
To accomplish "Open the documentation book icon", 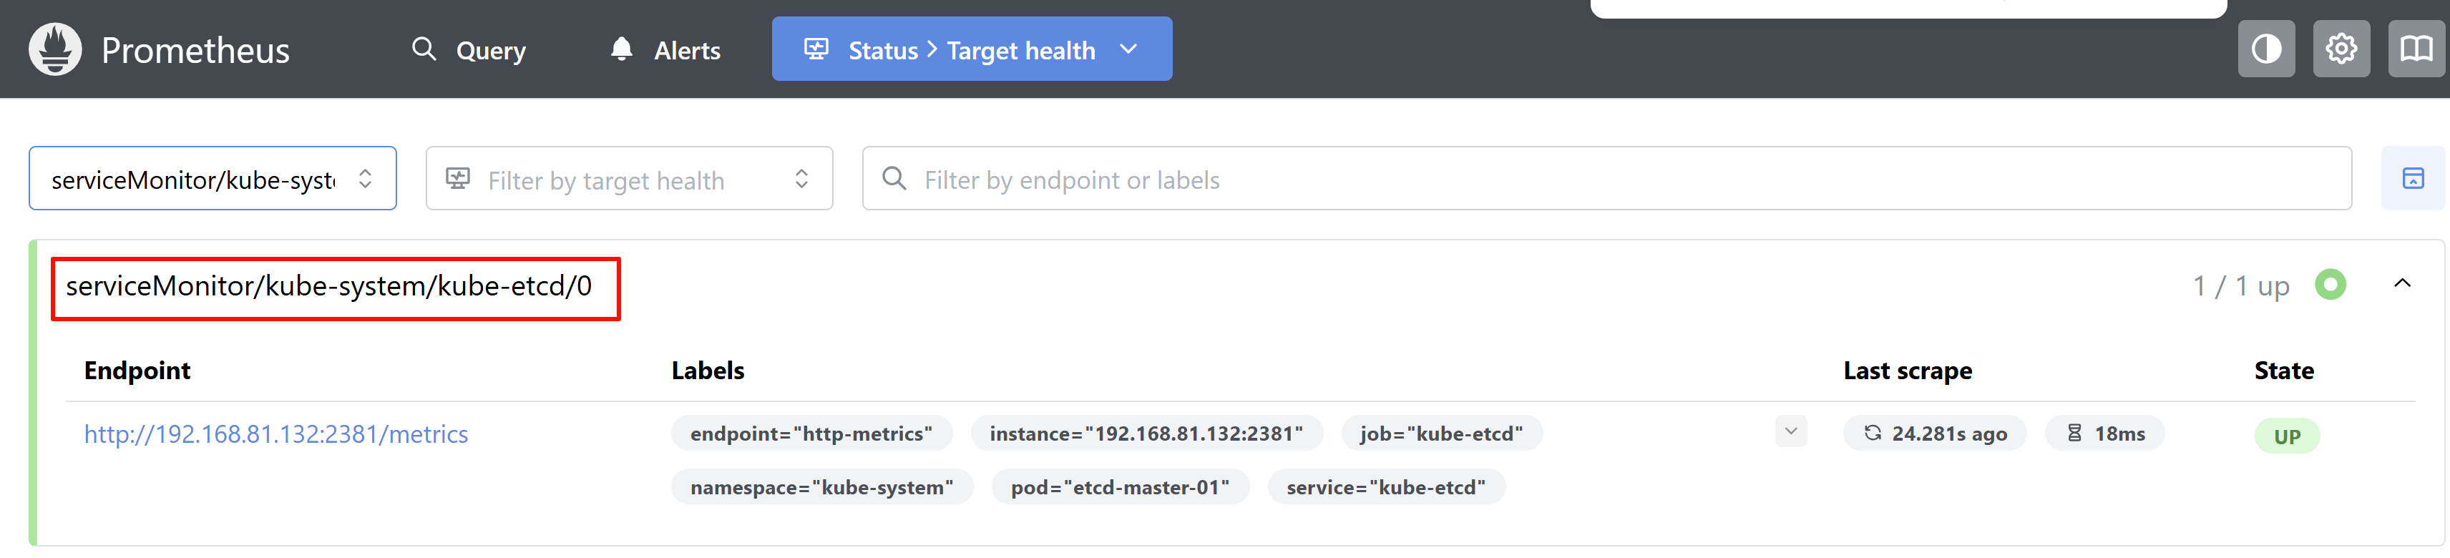I will pyautogui.click(x=2416, y=49).
